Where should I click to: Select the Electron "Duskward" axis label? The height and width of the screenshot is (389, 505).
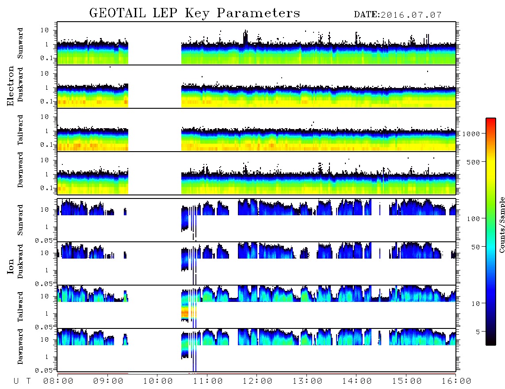pos(20,85)
